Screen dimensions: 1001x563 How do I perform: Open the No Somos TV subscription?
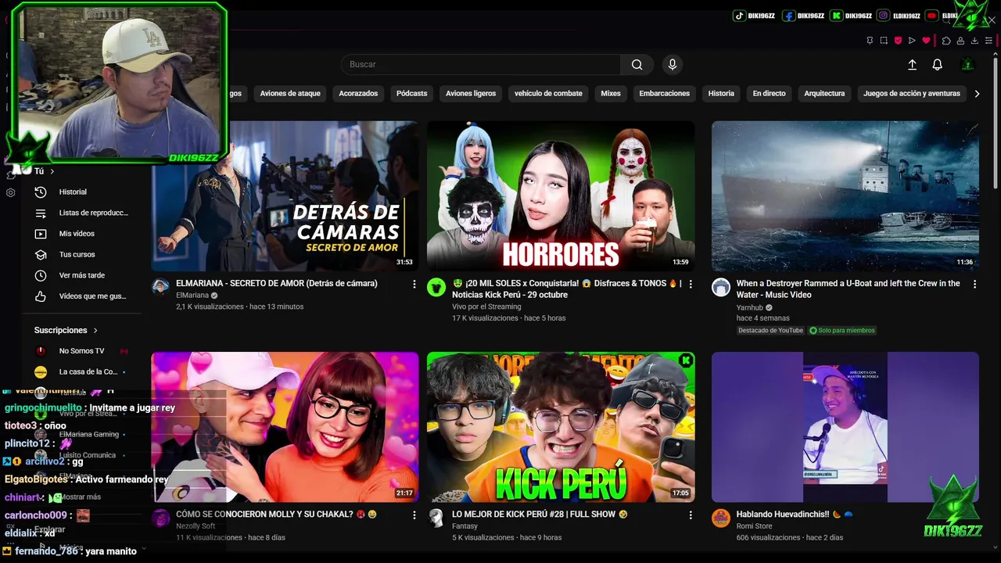(x=81, y=351)
